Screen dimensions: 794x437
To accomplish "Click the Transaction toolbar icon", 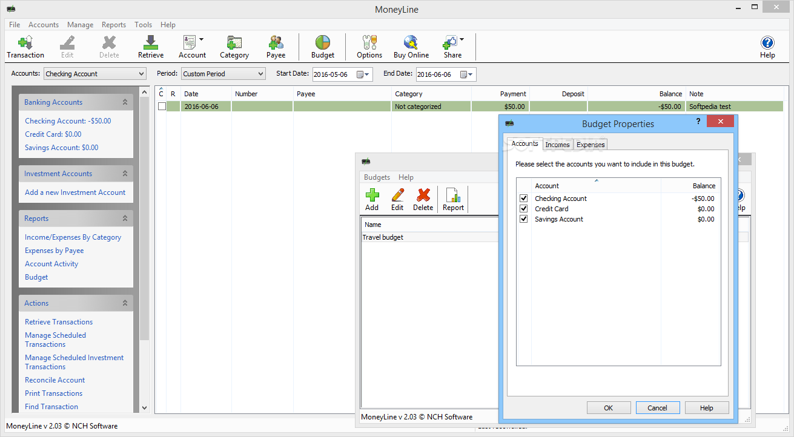I will (25, 47).
